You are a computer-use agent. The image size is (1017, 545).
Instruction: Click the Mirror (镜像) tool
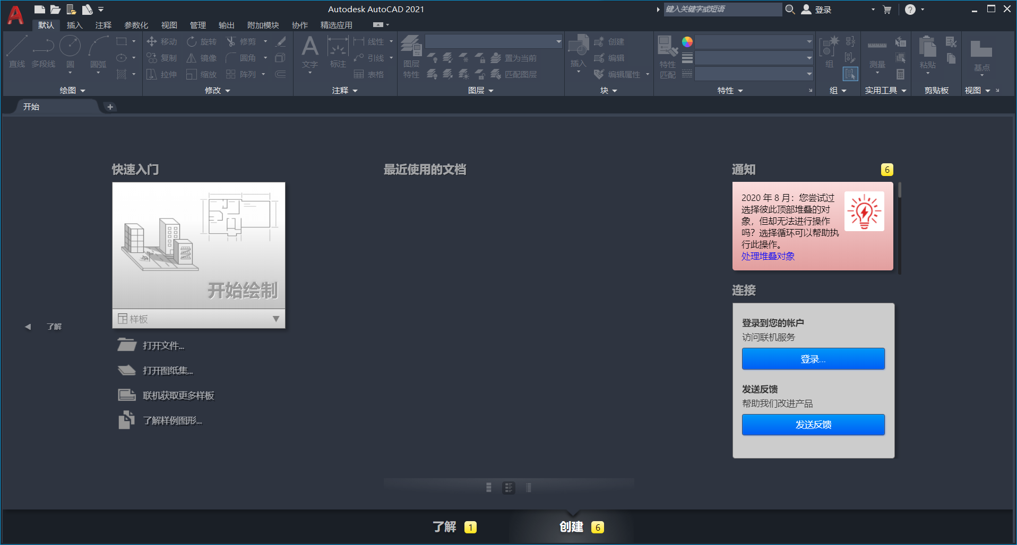click(202, 58)
